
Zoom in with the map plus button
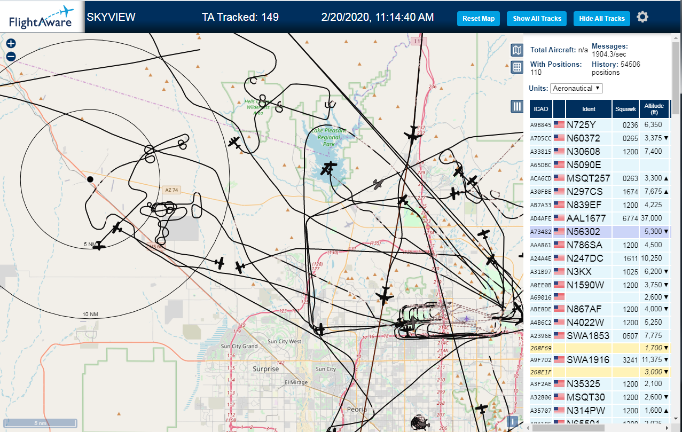pos(11,44)
